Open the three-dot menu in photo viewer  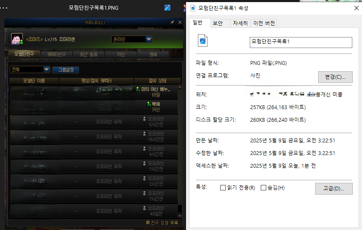tap(4, 8)
